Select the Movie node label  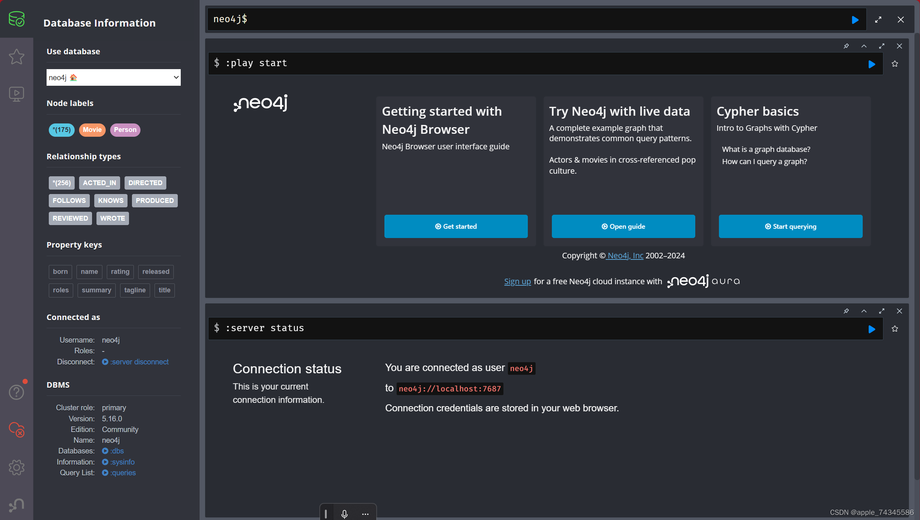pyautogui.click(x=92, y=130)
